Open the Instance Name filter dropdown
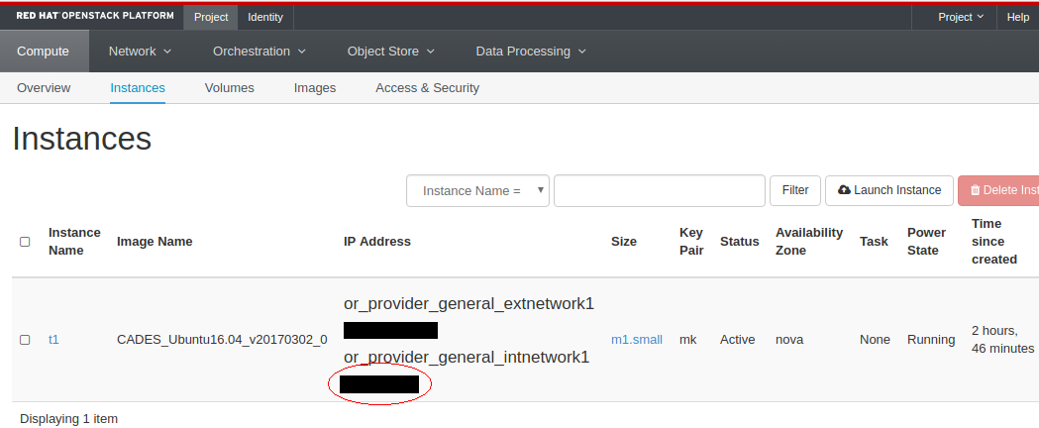The height and width of the screenshot is (428, 1039). tap(477, 191)
